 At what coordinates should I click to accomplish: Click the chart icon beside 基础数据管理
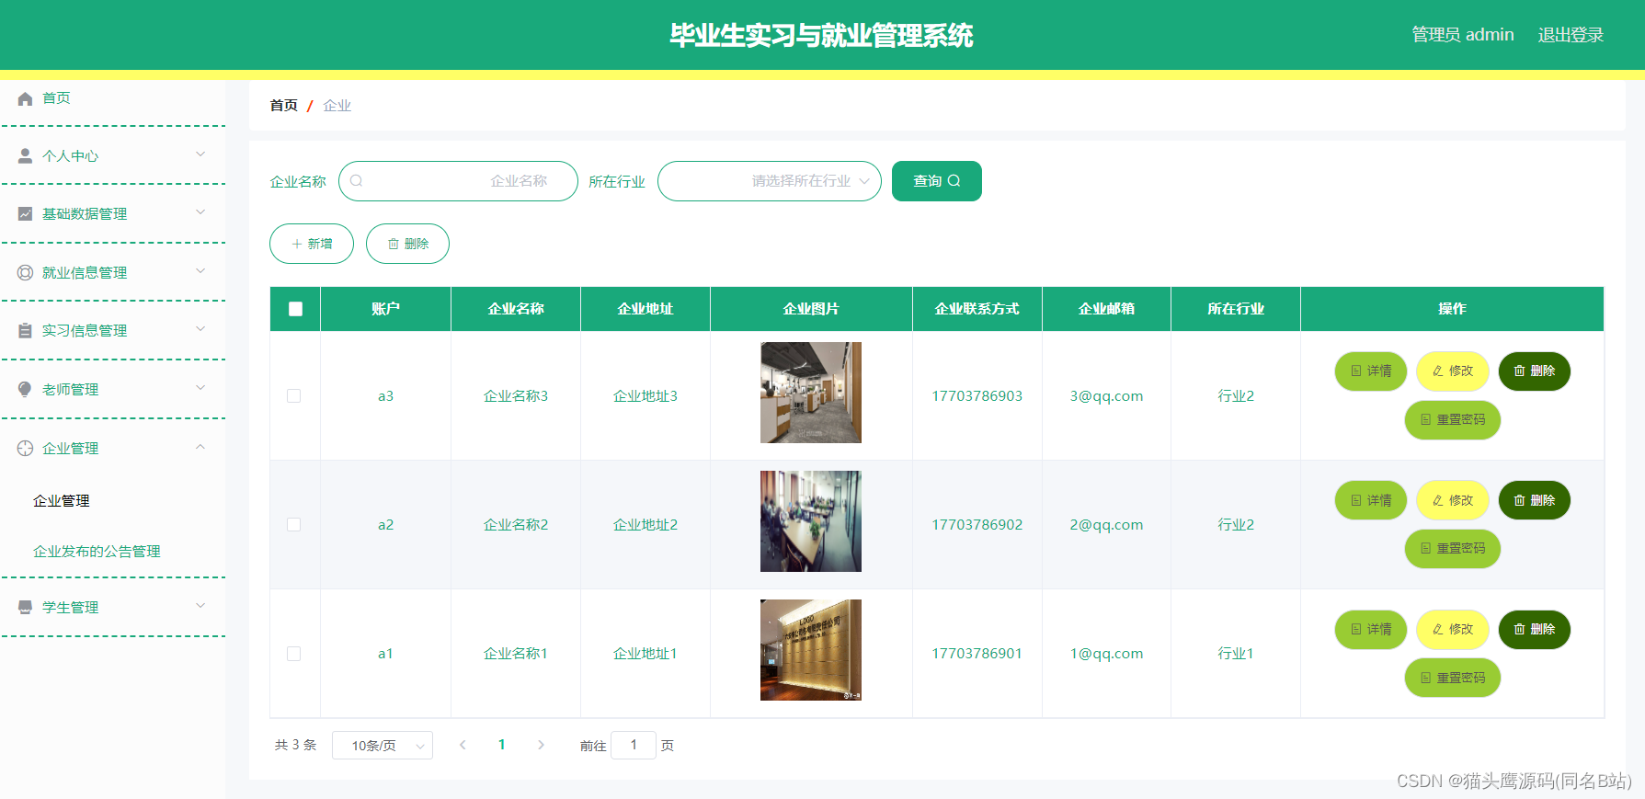click(x=25, y=213)
